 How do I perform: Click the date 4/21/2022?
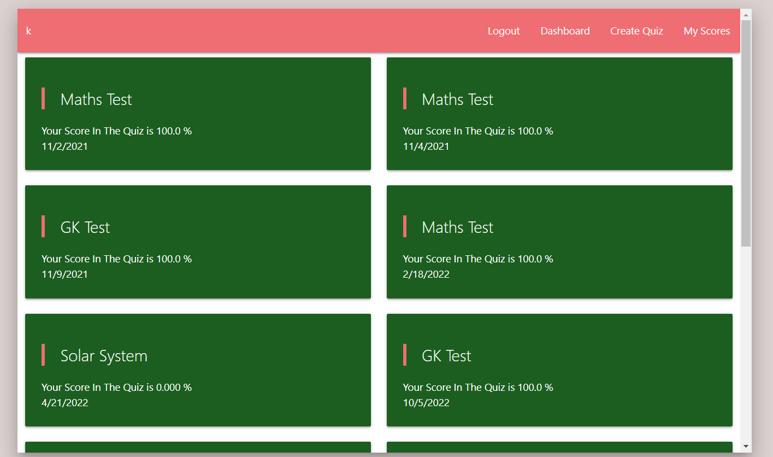coord(64,403)
